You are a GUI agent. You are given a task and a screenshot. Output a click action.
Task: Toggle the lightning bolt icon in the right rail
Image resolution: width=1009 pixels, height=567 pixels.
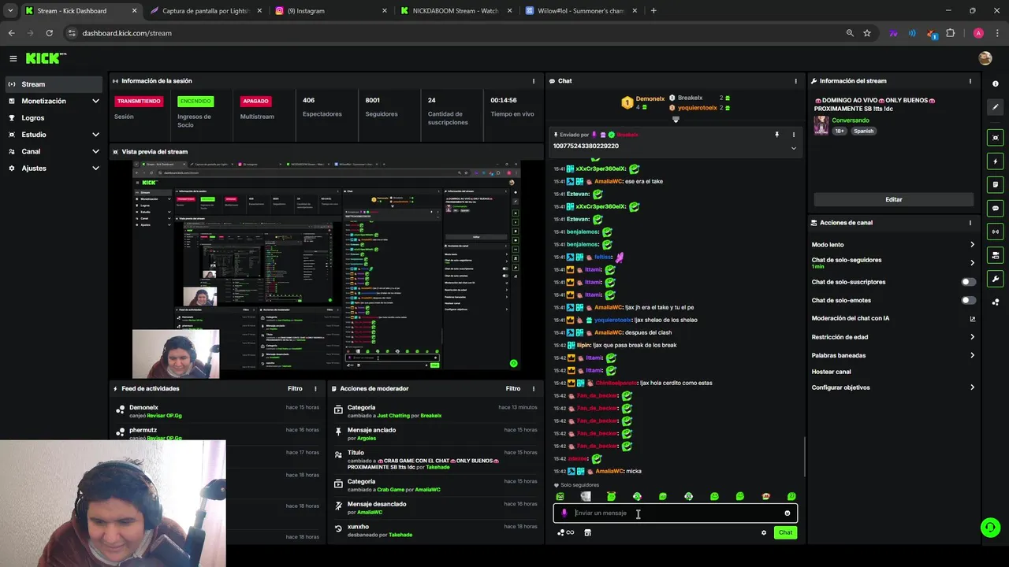tap(996, 161)
